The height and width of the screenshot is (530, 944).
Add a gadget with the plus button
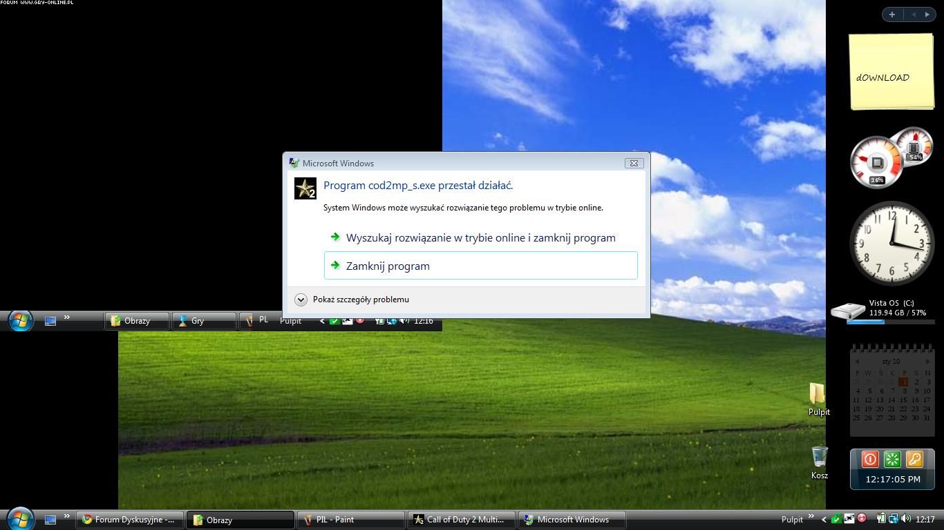[x=892, y=14]
